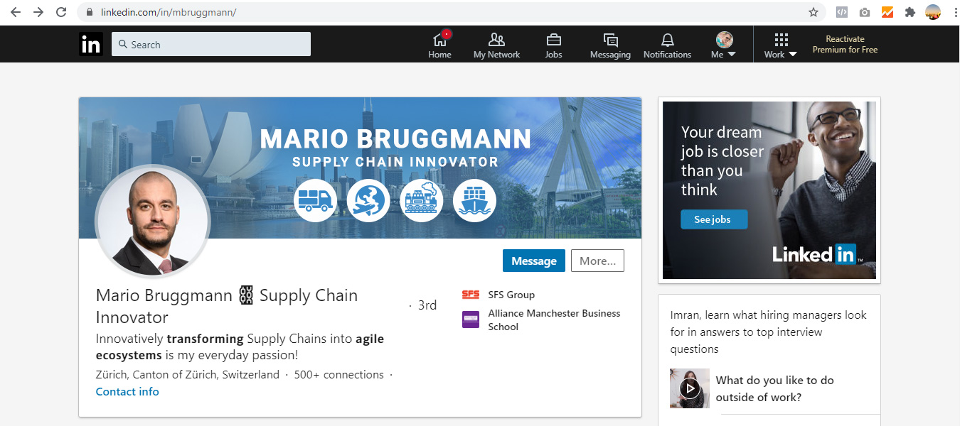
Task: Open Chrome extensions puzzle icon
Action: (910, 12)
